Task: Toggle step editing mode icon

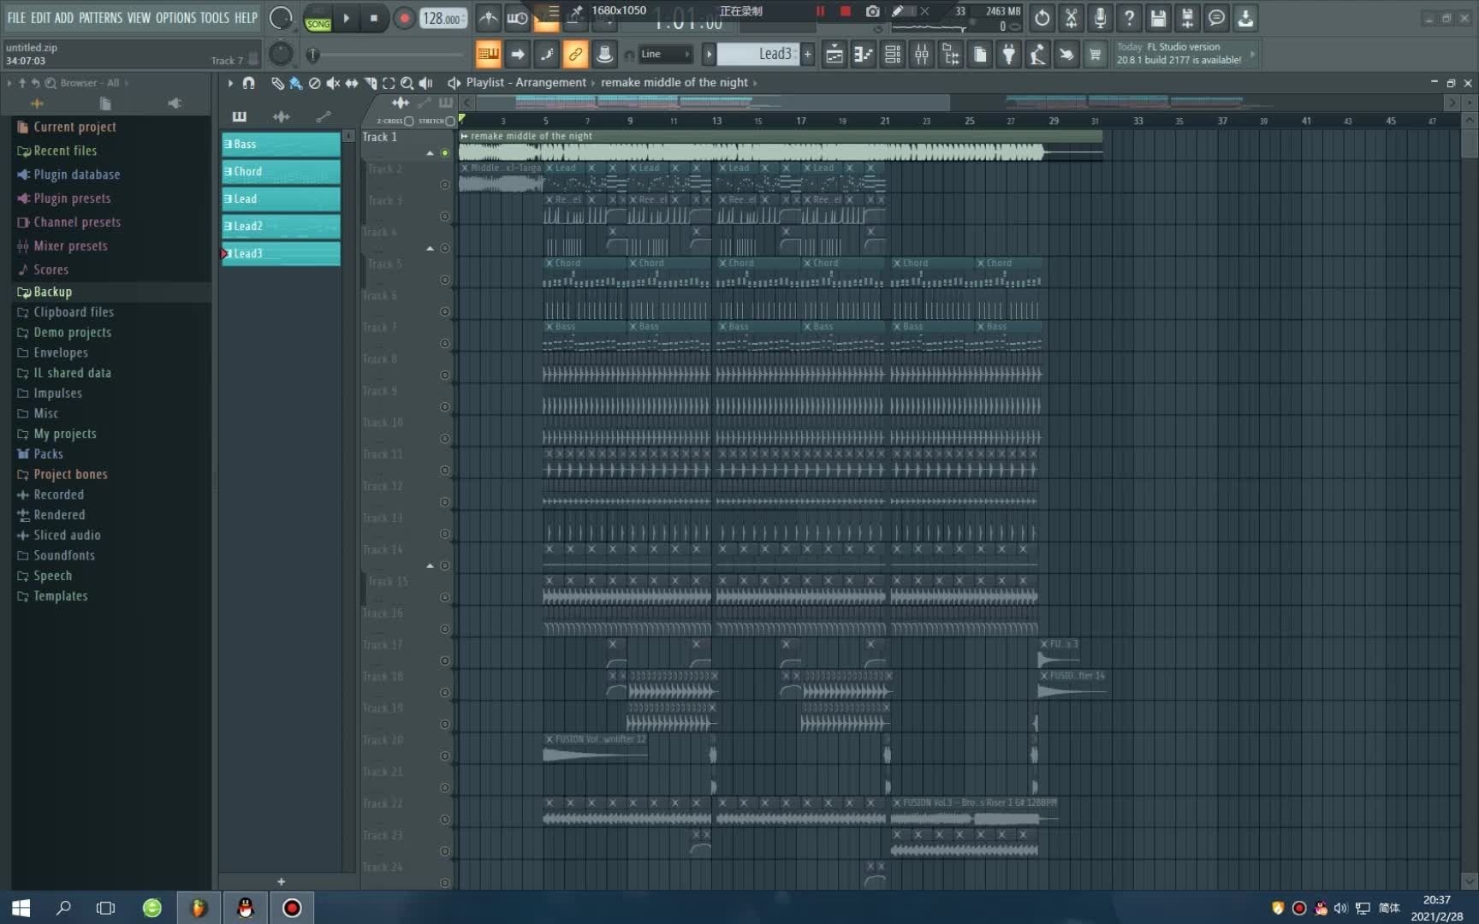Action: (546, 54)
